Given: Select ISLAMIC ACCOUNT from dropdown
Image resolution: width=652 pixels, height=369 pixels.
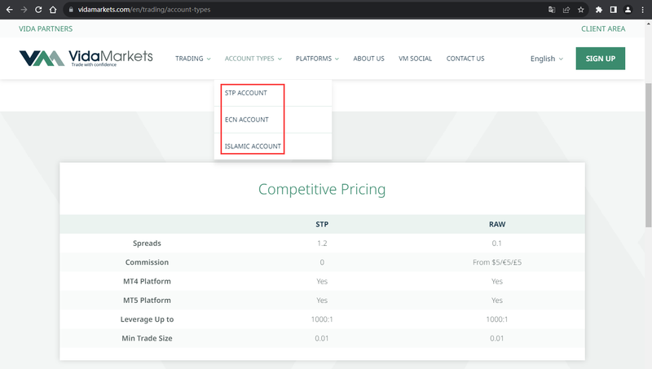Looking at the screenshot, I should click(x=273, y=147).
